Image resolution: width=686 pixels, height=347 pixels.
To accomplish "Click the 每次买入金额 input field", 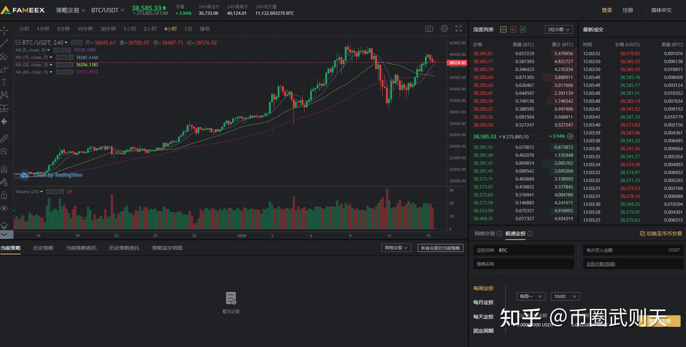I will [x=633, y=250].
